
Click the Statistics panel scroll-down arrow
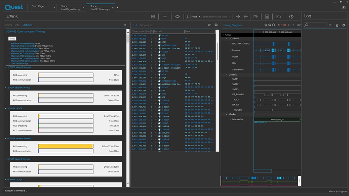pyautogui.click(x=128, y=183)
